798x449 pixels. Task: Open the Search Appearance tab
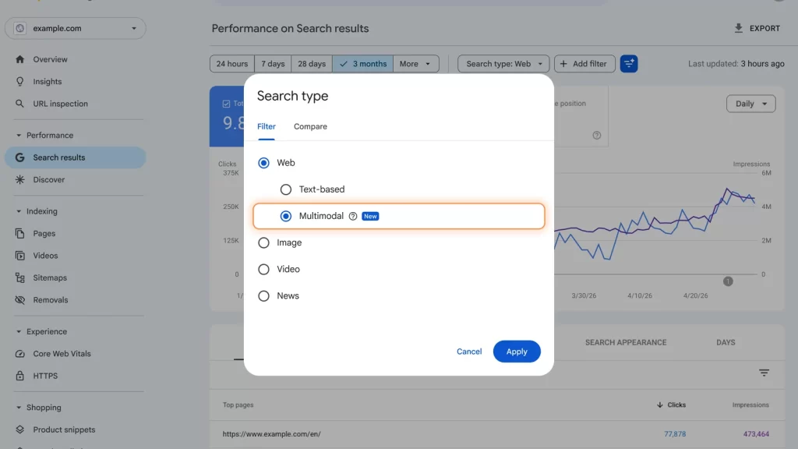pyautogui.click(x=626, y=343)
